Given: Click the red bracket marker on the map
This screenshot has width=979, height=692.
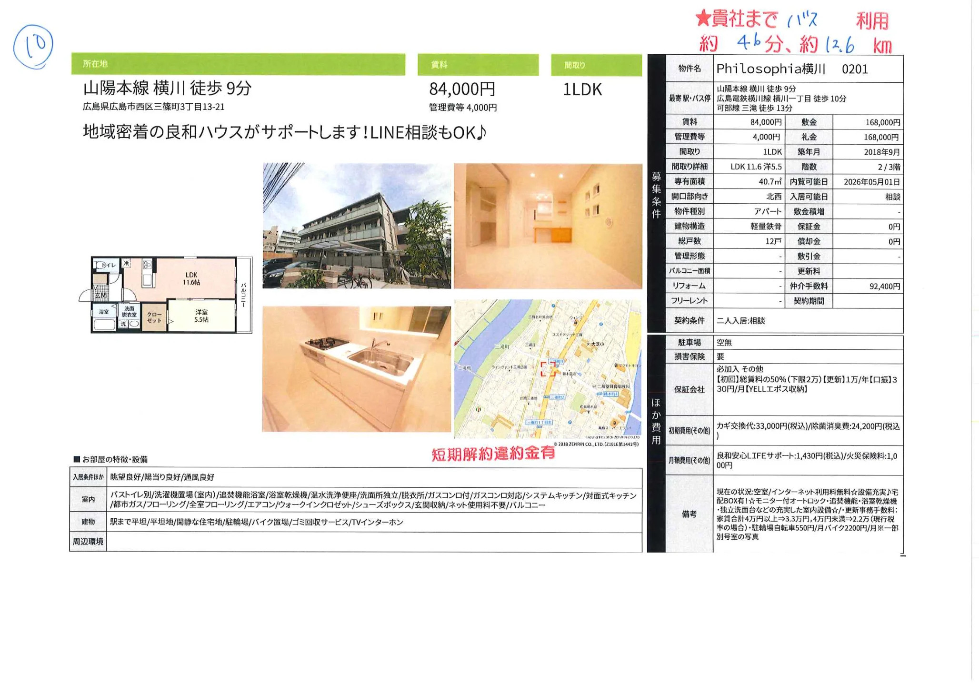Looking at the screenshot, I should [548, 369].
